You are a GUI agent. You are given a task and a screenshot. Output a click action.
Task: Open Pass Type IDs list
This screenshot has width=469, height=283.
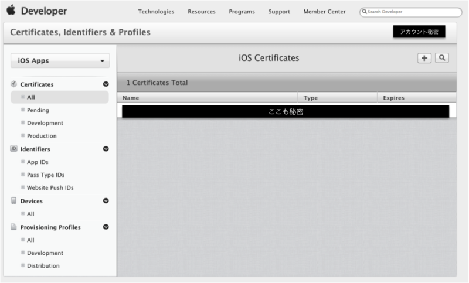[x=46, y=175]
